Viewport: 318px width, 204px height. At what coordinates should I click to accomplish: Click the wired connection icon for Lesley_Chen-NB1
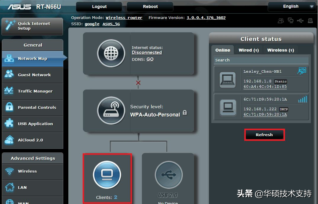(x=302, y=71)
